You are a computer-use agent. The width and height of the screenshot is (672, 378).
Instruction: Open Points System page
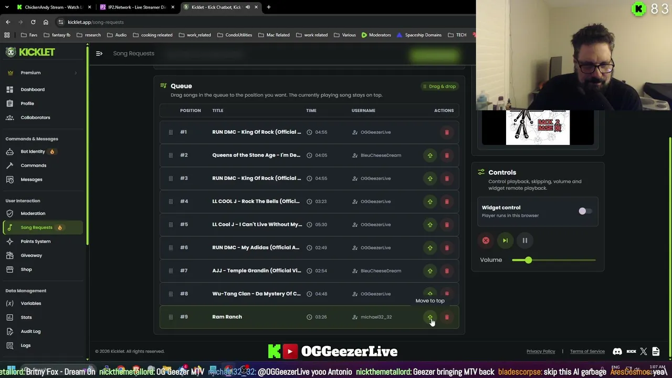[42, 241]
